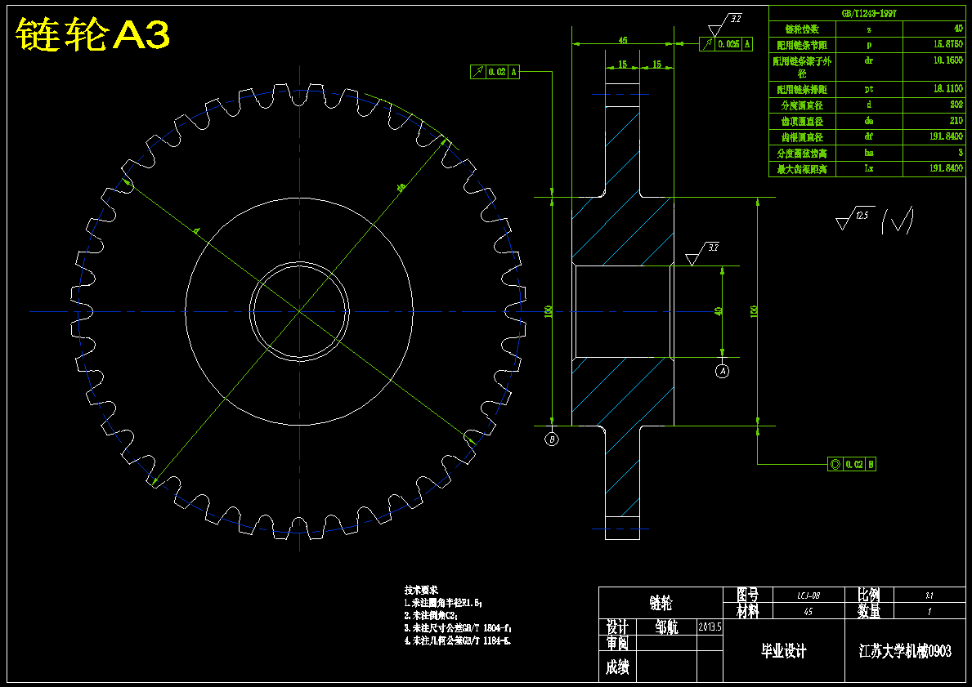Select the 数量 label cell
The width and height of the screenshot is (972, 687).
coord(869,611)
